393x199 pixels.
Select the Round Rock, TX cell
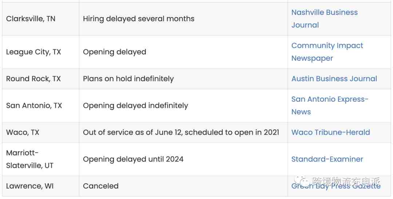coord(33,79)
